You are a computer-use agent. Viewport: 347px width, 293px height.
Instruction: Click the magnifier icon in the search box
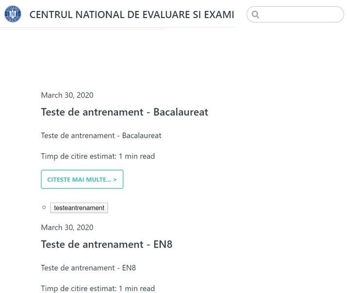[255, 15]
